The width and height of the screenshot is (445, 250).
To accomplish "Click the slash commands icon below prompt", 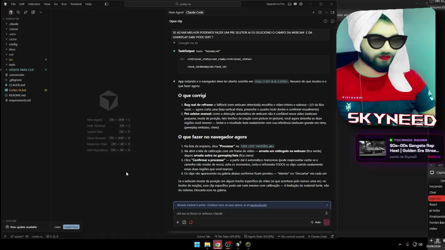I will (x=184, y=222).
